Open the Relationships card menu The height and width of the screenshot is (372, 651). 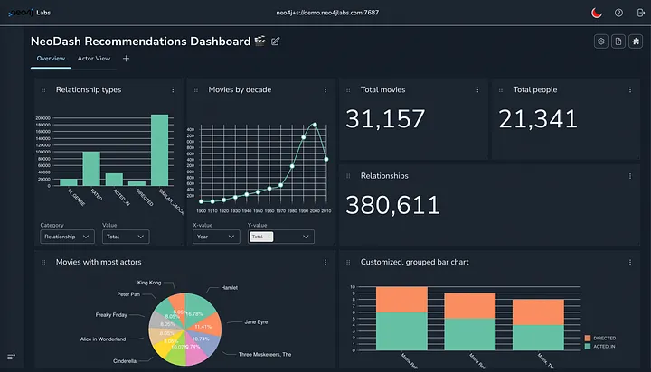point(630,176)
